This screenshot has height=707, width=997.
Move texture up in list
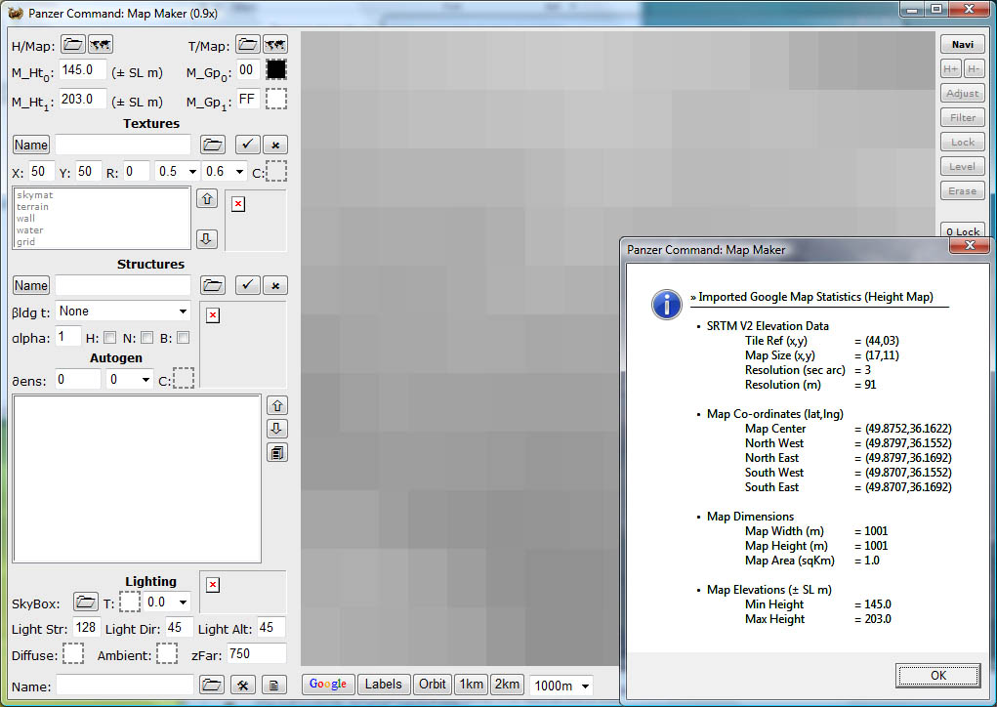pos(207,199)
